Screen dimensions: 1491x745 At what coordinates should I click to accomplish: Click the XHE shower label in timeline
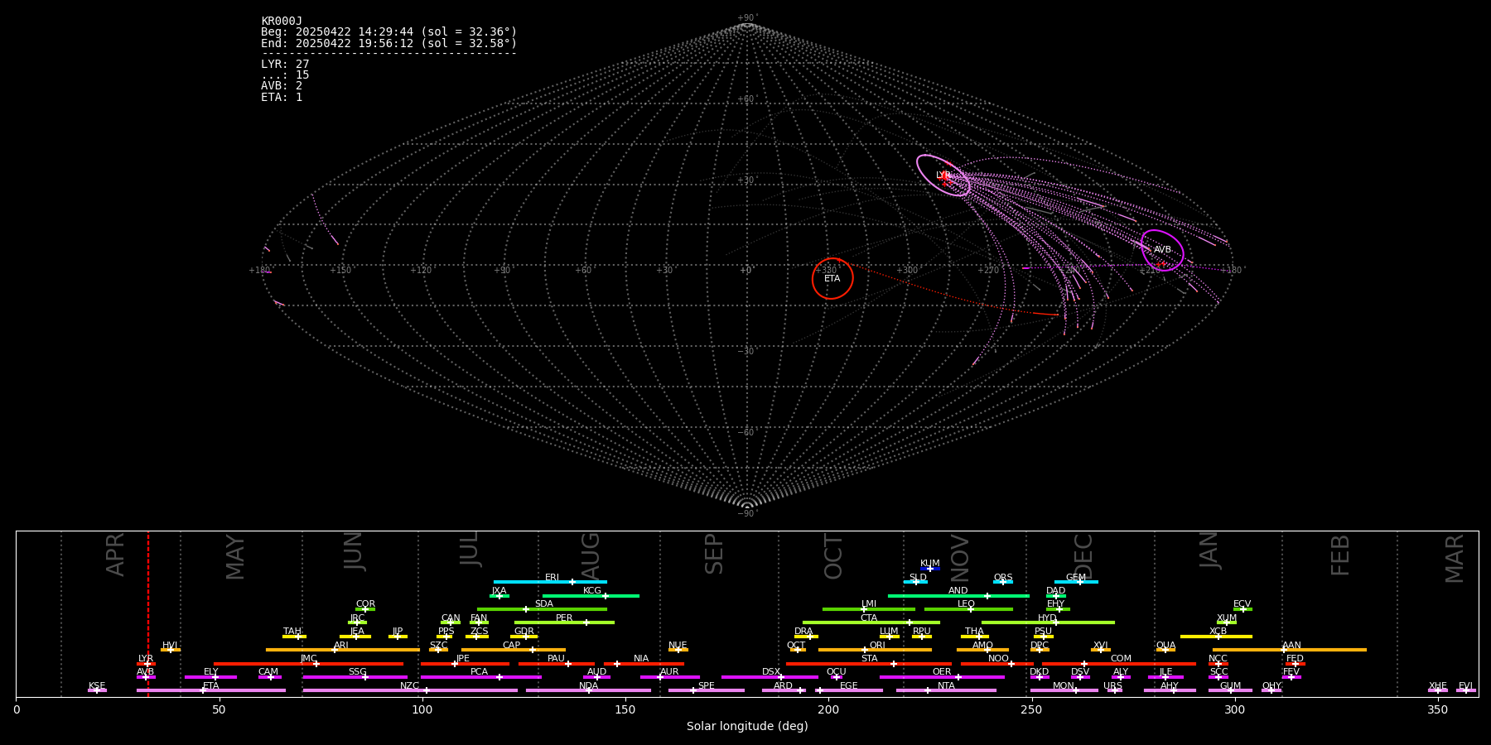pyautogui.click(x=1437, y=686)
